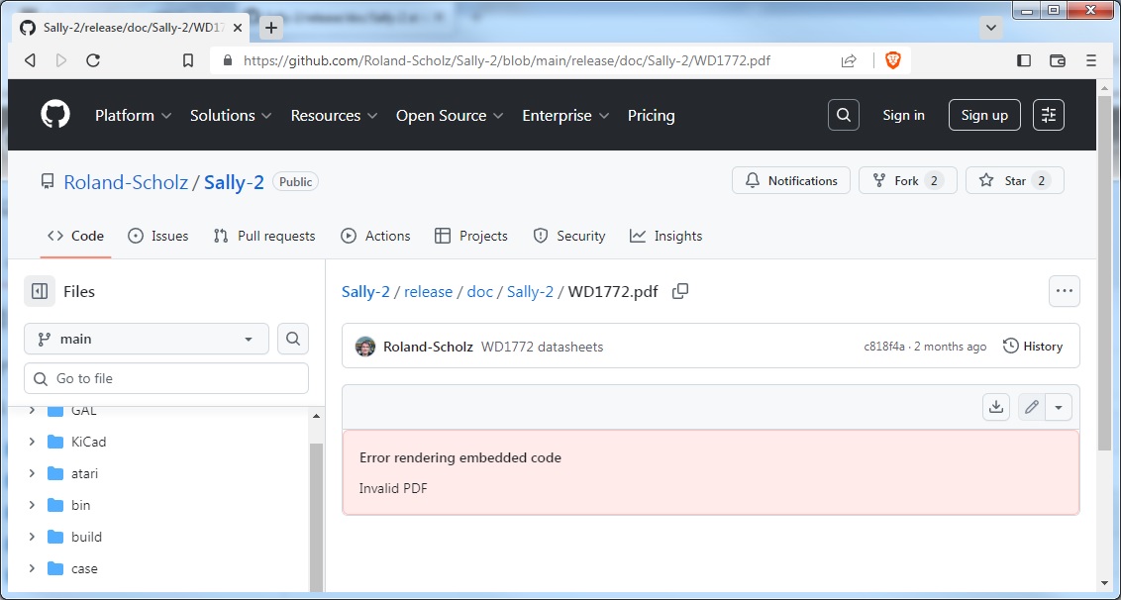Collapse the Files side panel icon
This screenshot has width=1121, height=600.
click(40, 291)
